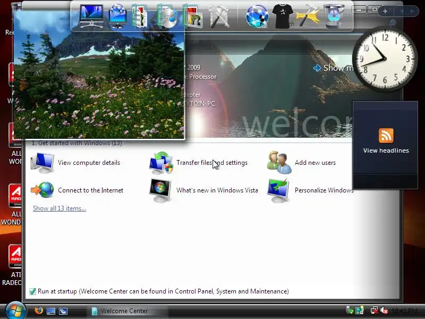425x319 pixels.
Task: Open the computer monitor icon in dock
Action: 91,16
